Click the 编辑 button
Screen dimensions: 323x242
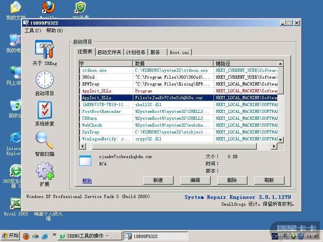point(195,180)
